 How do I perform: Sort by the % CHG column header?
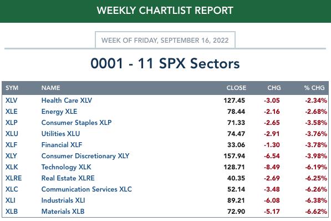[x=314, y=88]
